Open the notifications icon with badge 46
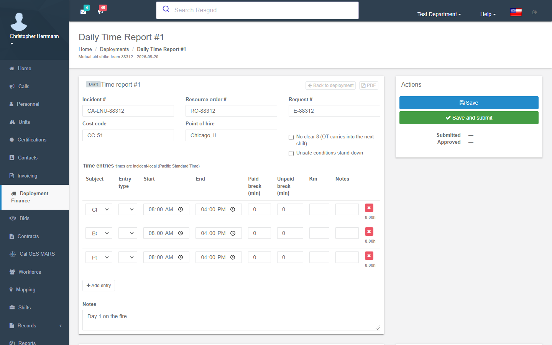Viewport: 552px width, 345px height. tap(101, 11)
